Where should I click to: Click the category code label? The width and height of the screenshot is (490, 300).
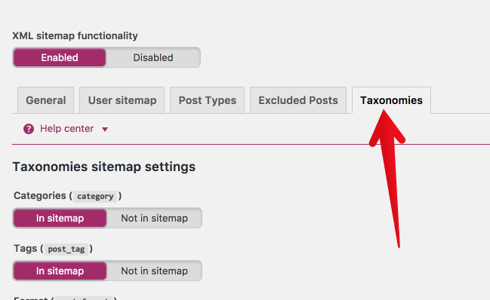(x=95, y=196)
